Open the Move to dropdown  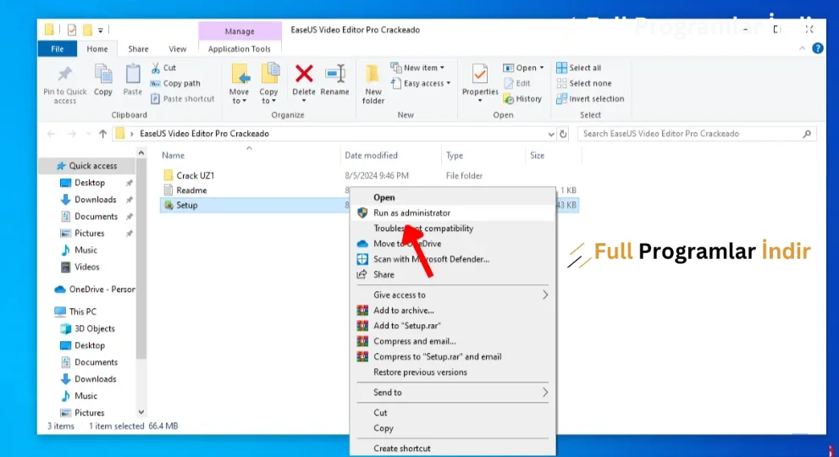tap(240, 84)
